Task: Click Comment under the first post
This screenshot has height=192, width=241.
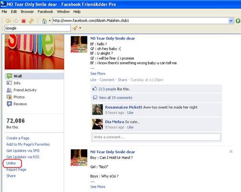Action: click(x=107, y=80)
